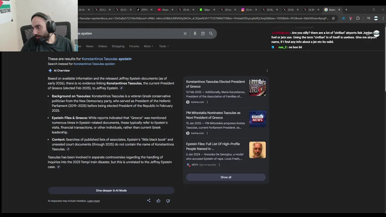Open the source link icon after 'Jeffrey Epstein case.'
Viewport: 386px width, 217px height.
(x=59, y=167)
